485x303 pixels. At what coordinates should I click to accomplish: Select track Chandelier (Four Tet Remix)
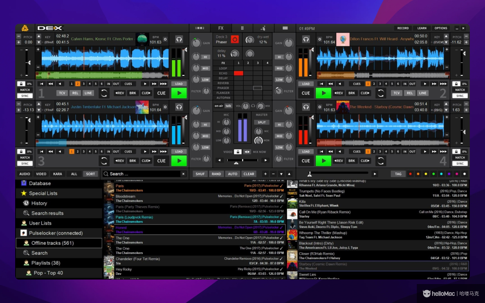coord(194,261)
